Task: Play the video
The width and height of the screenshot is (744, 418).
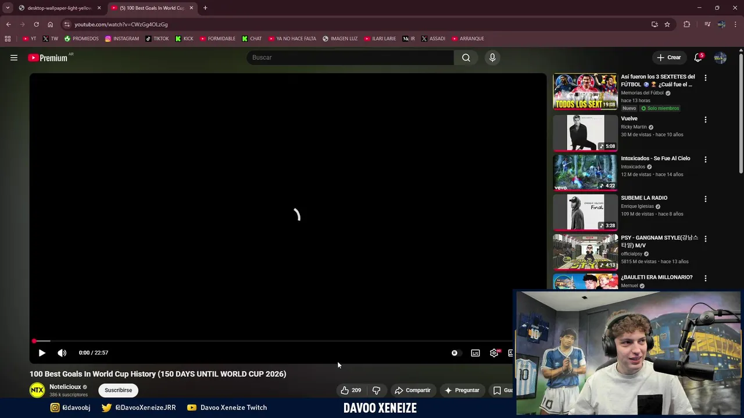Action: [x=42, y=352]
